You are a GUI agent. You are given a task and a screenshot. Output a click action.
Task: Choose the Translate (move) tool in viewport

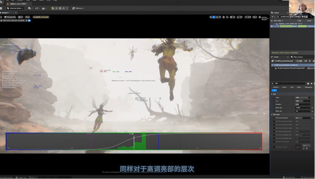coord(214,17)
